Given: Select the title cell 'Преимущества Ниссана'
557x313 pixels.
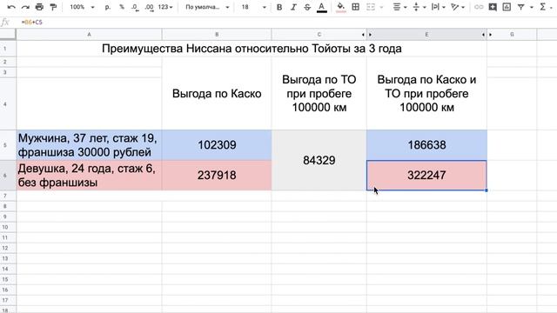Looking at the screenshot, I should click(252, 49).
